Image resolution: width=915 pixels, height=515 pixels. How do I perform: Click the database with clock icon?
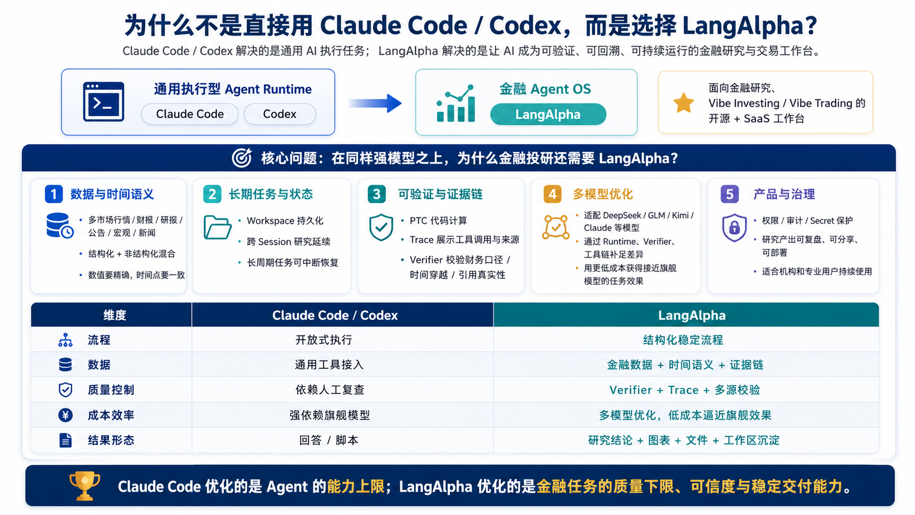[x=60, y=225]
